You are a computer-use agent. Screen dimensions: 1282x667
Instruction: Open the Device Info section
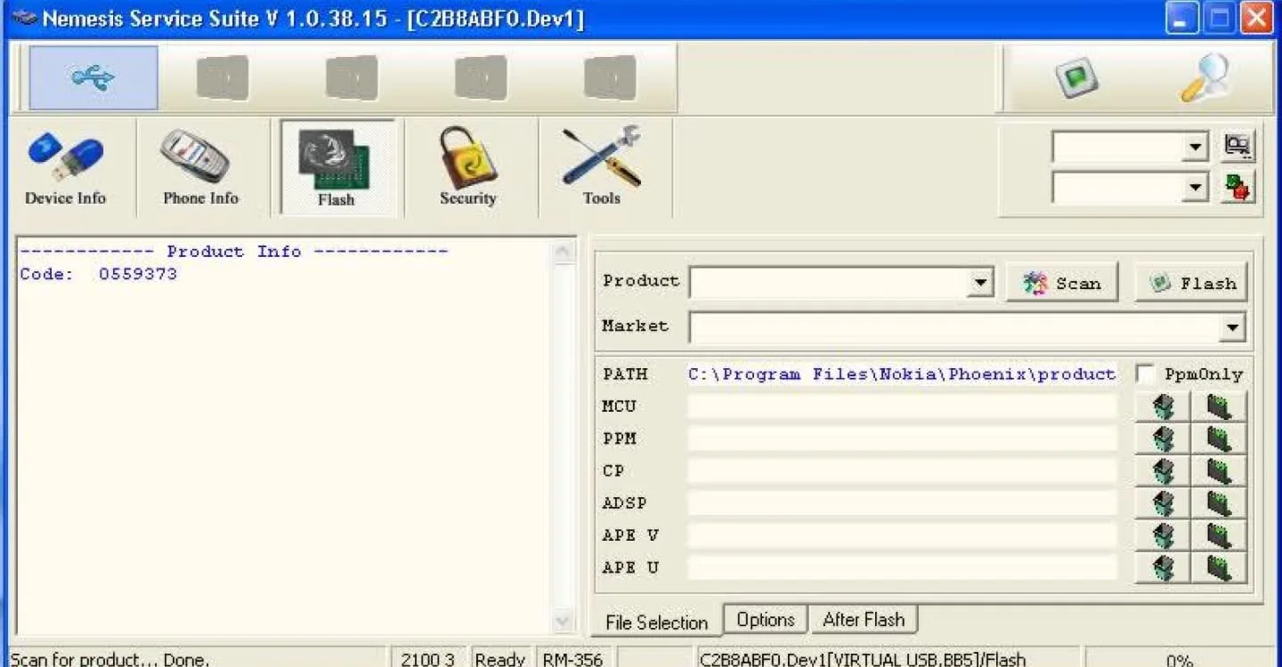coord(66,169)
